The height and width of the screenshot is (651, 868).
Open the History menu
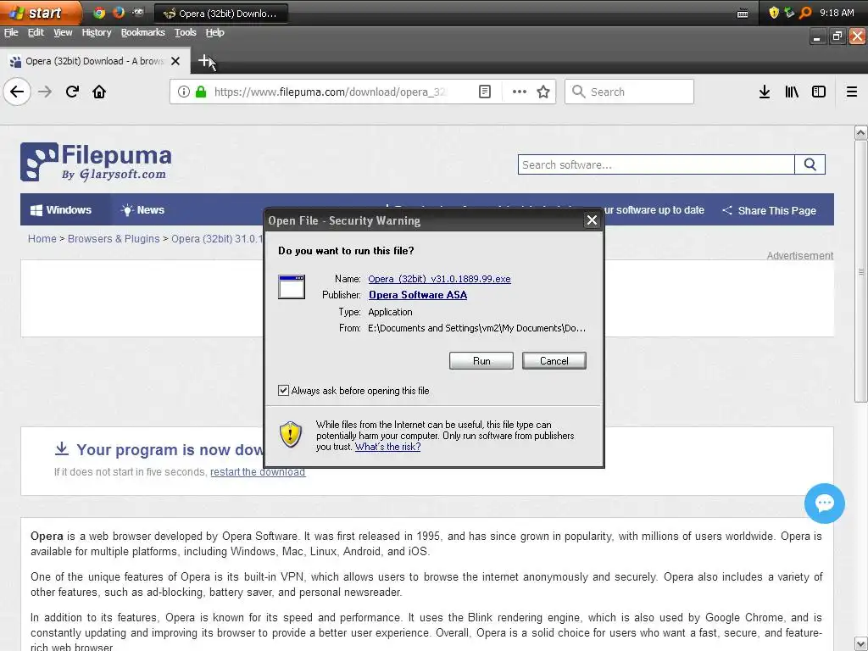point(97,33)
